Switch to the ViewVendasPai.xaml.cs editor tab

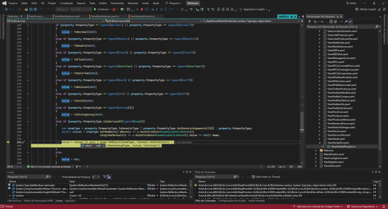click(143, 17)
